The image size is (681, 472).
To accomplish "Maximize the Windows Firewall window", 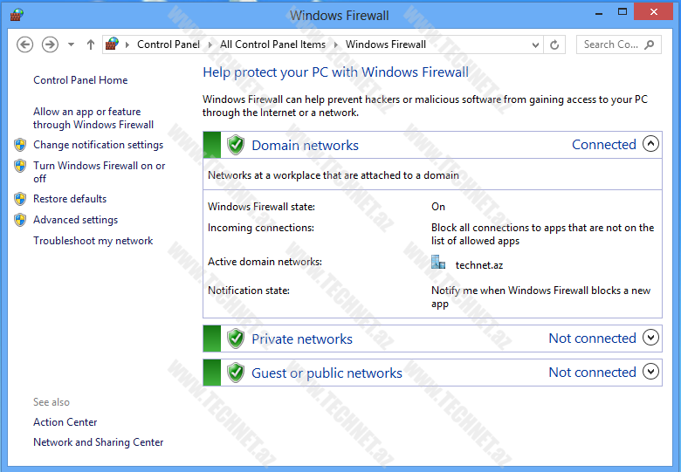I will (623, 12).
